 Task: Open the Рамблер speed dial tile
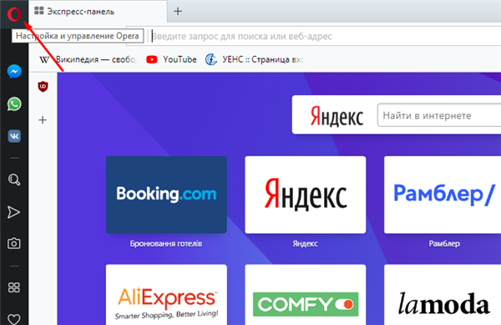click(x=443, y=195)
